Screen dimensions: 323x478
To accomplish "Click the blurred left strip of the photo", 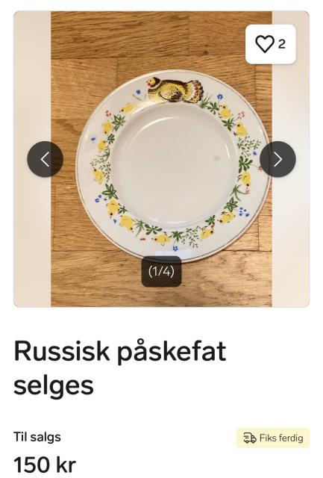I will (32, 159).
